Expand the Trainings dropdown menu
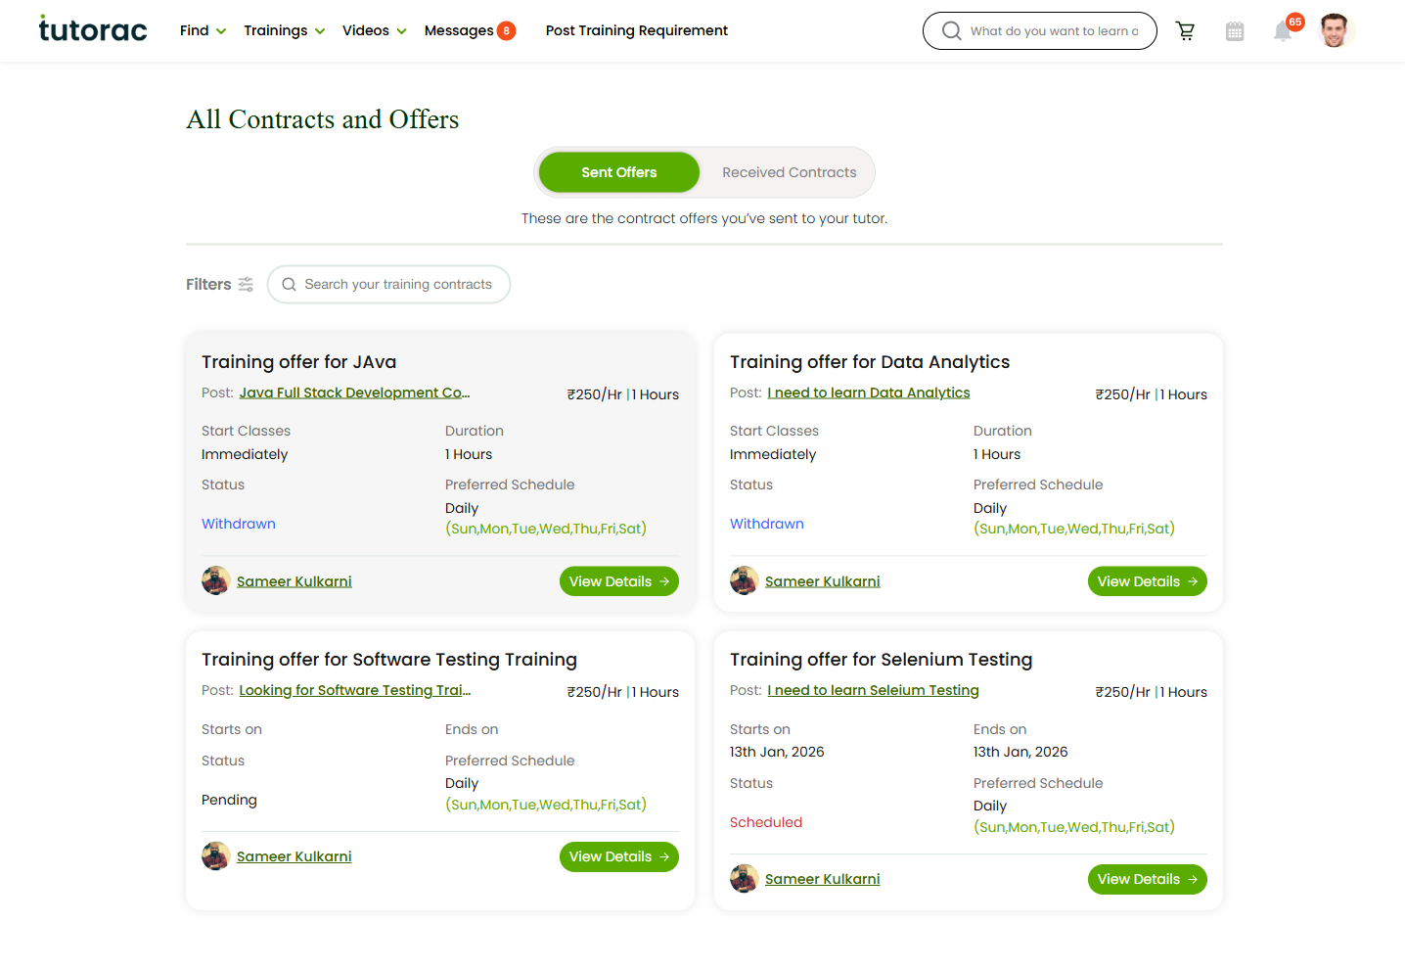Viewport: 1405px width, 969px height. pos(284,30)
